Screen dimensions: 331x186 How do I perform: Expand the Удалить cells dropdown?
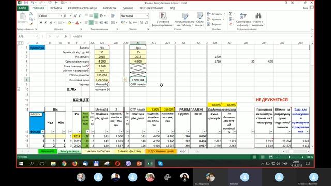pyautogui.click(x=224, y=19)
